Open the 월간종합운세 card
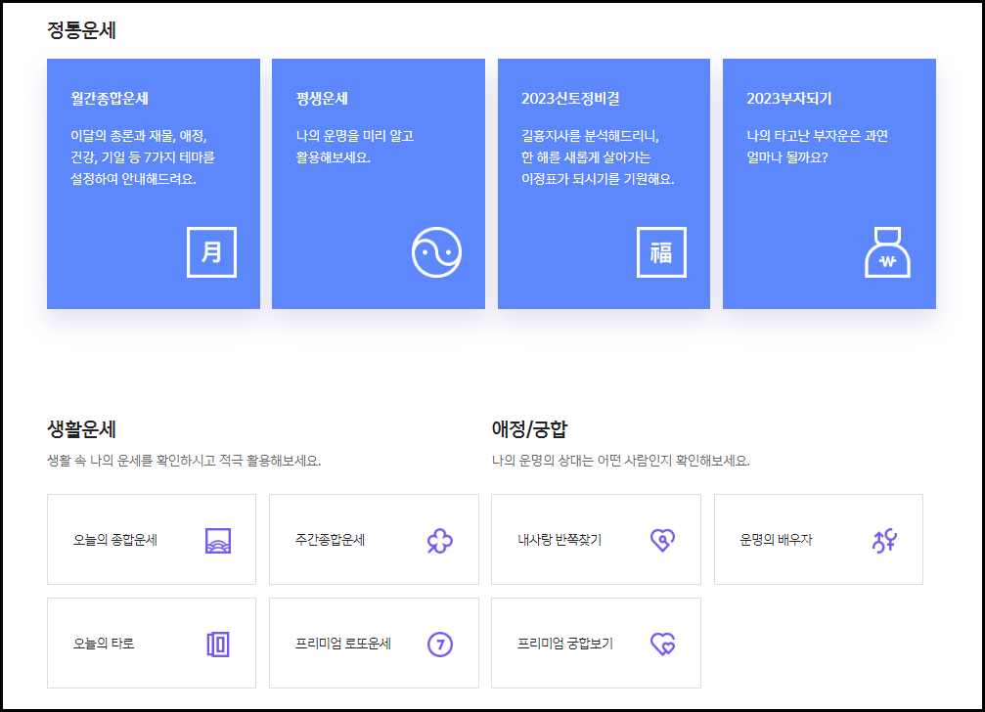The width and height of the screenshot is (985, 712). coord(153,182)
